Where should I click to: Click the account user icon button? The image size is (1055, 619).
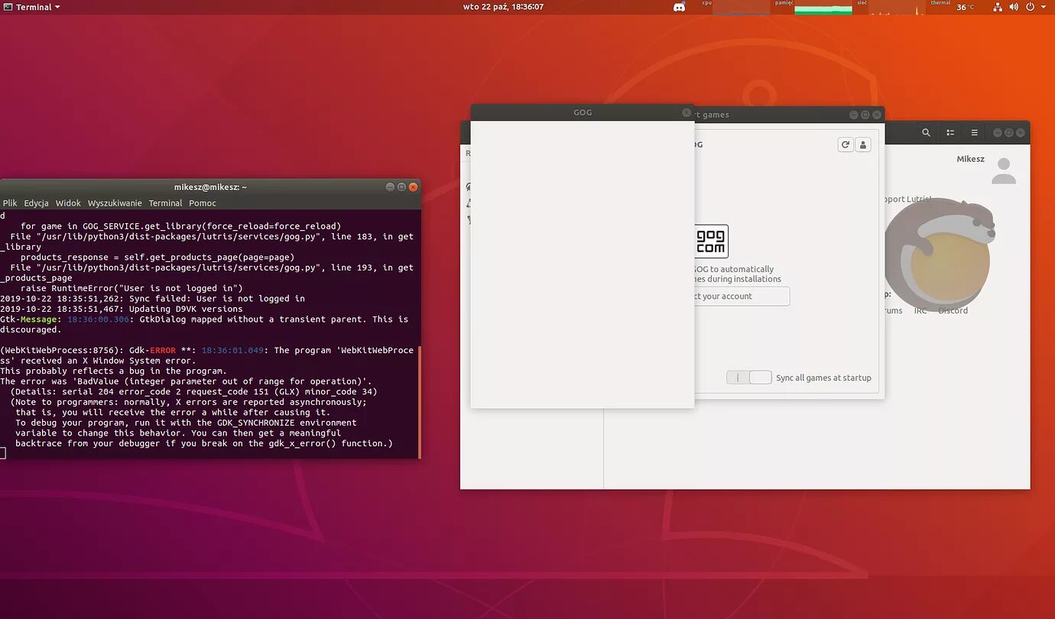pyautogui.click(x=863, y=144)
